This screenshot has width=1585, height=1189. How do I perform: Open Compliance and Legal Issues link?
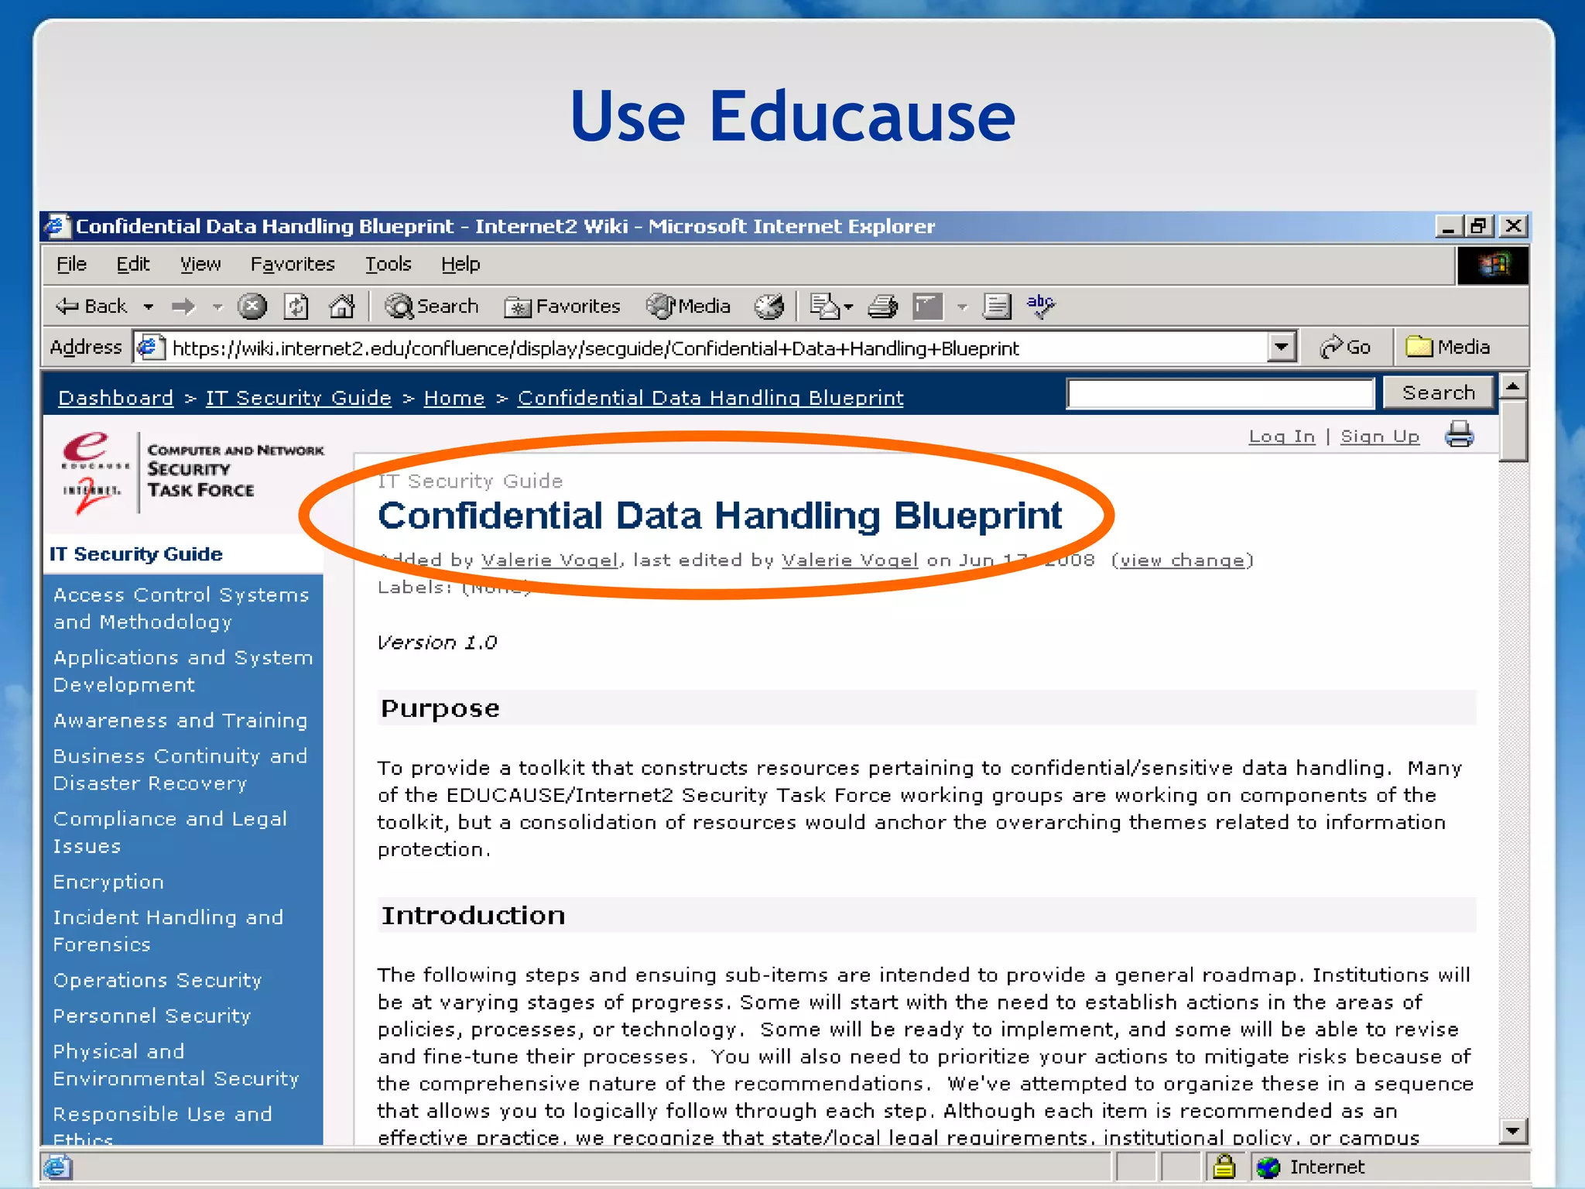click(x=170, y=832)
